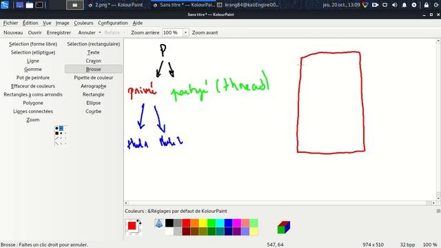Screen dimensions: 441x248
Task: Activate Sélection (forme libre) tool
Action: (x=33, y=44)
